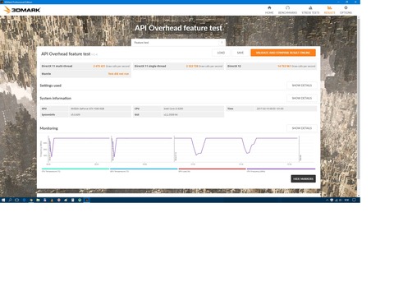Toggle the blue GPU temperature legend line

click(x=144, y=169)
